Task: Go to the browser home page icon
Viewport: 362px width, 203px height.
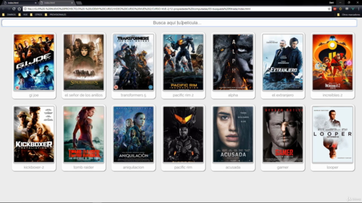Action: [x=19, y=9]
